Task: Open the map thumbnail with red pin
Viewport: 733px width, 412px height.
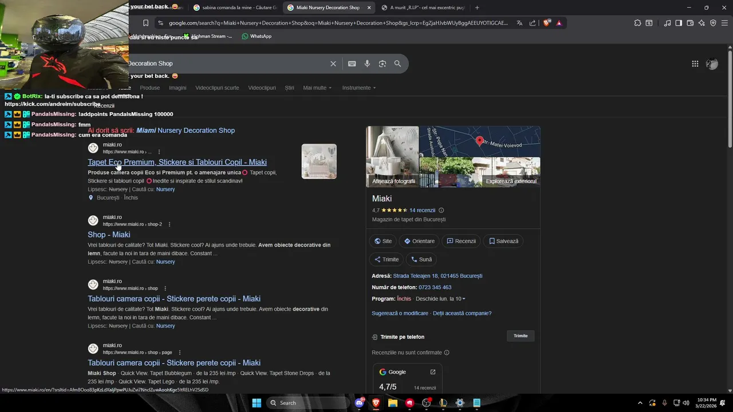Action: click(x=480, y=141)
